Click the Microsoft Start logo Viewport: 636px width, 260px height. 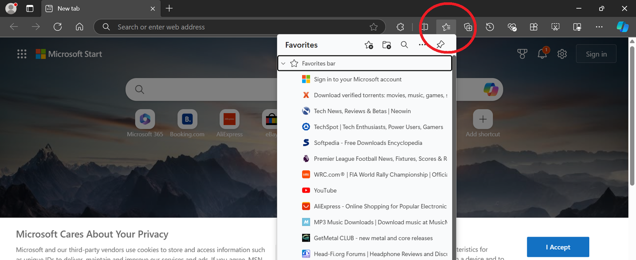(x=69, y=54)
